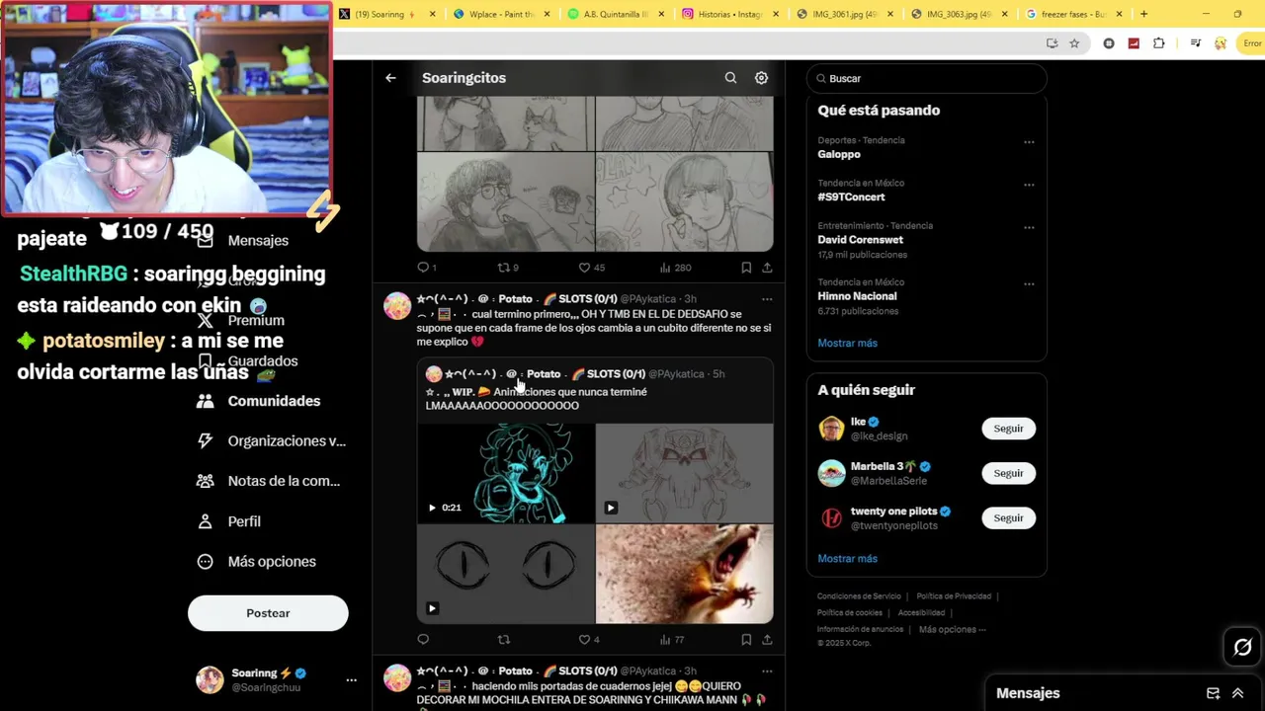Click Mostrar más under A quién seguir
1265x711 pixels.
(x=847, y=558)
